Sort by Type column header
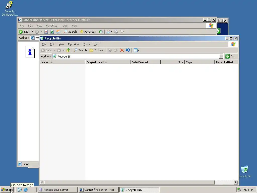This screenshot has width=257, height=193. click(200, 62)
